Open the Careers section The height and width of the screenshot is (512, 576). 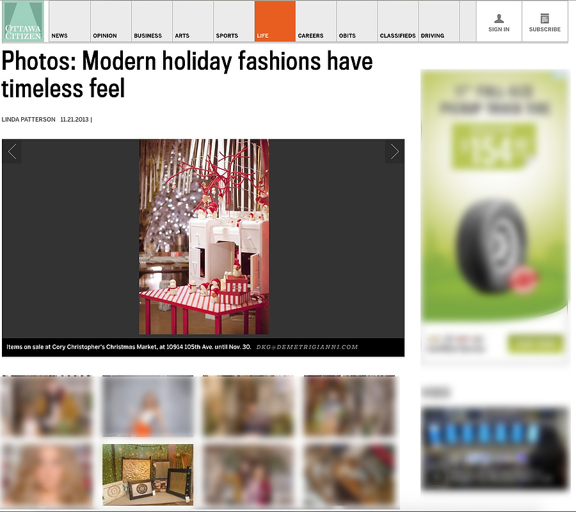[x=310, y=36]
